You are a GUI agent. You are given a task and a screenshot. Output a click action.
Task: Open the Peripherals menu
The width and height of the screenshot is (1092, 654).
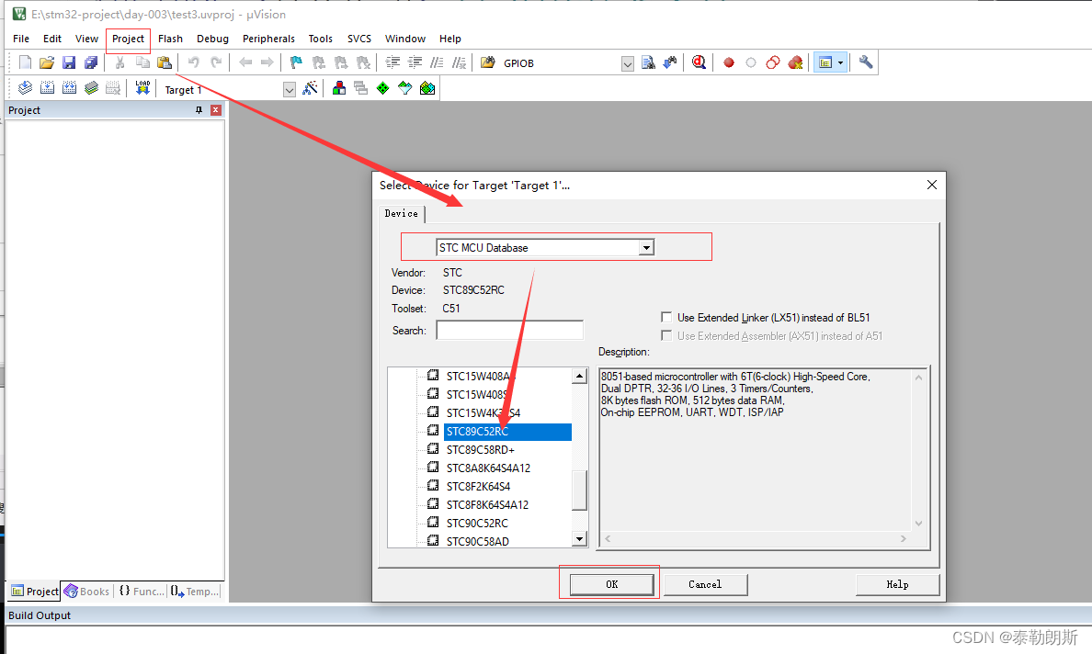coord(268,39)
